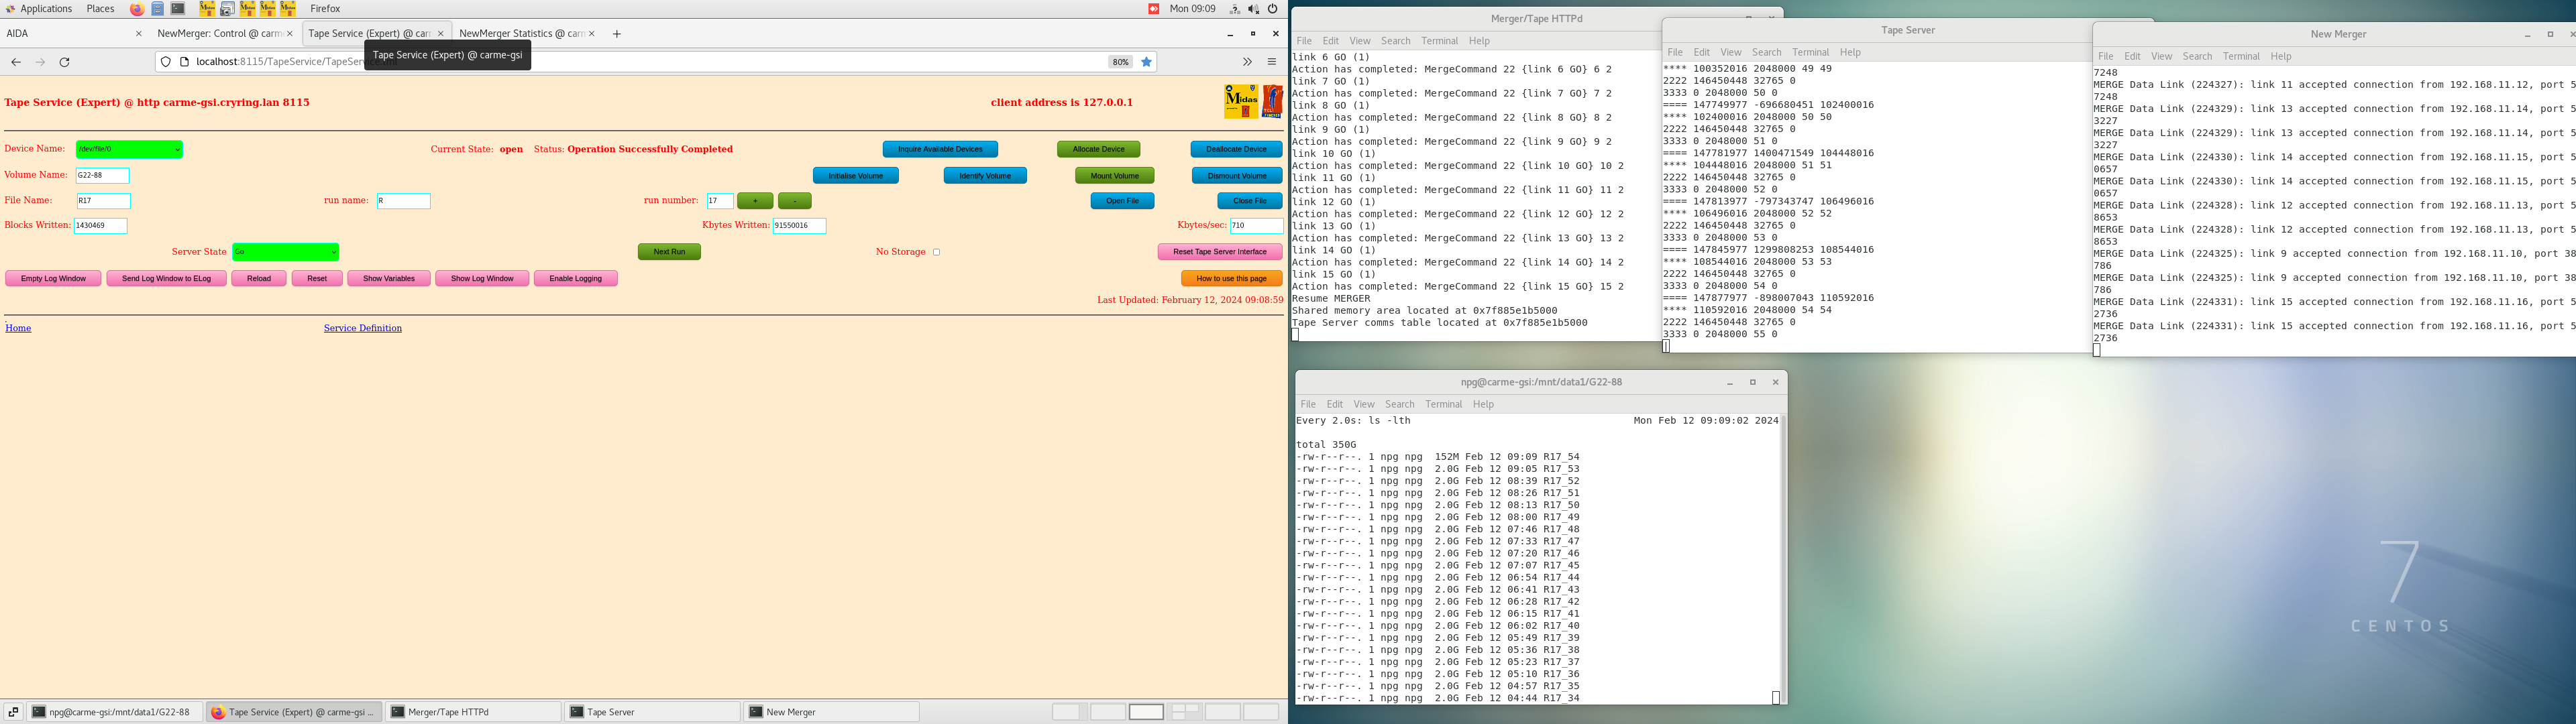
Task: Follow the Service Definition link
Action: pyautogui.click(x=362, y=328)
